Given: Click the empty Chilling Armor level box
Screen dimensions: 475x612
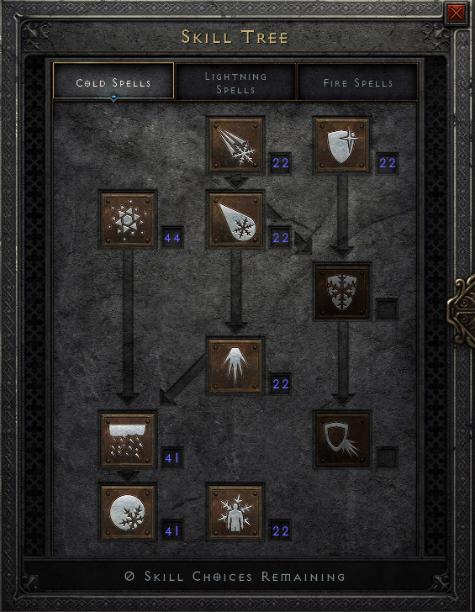Looking at the screenshot, I should [x=387, y=457].
